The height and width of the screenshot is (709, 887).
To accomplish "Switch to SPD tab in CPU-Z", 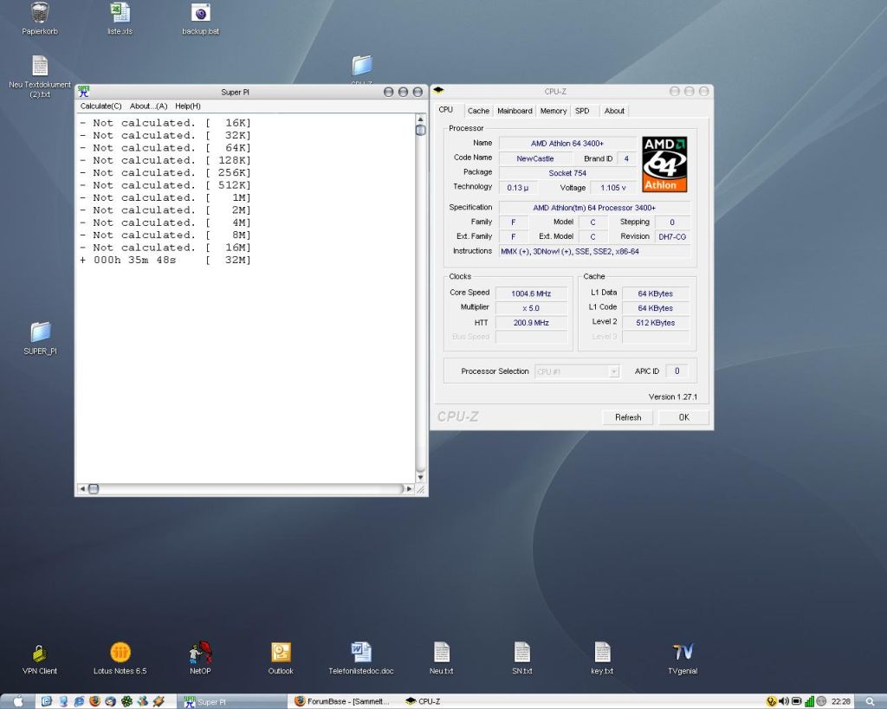I will point(582,111).
